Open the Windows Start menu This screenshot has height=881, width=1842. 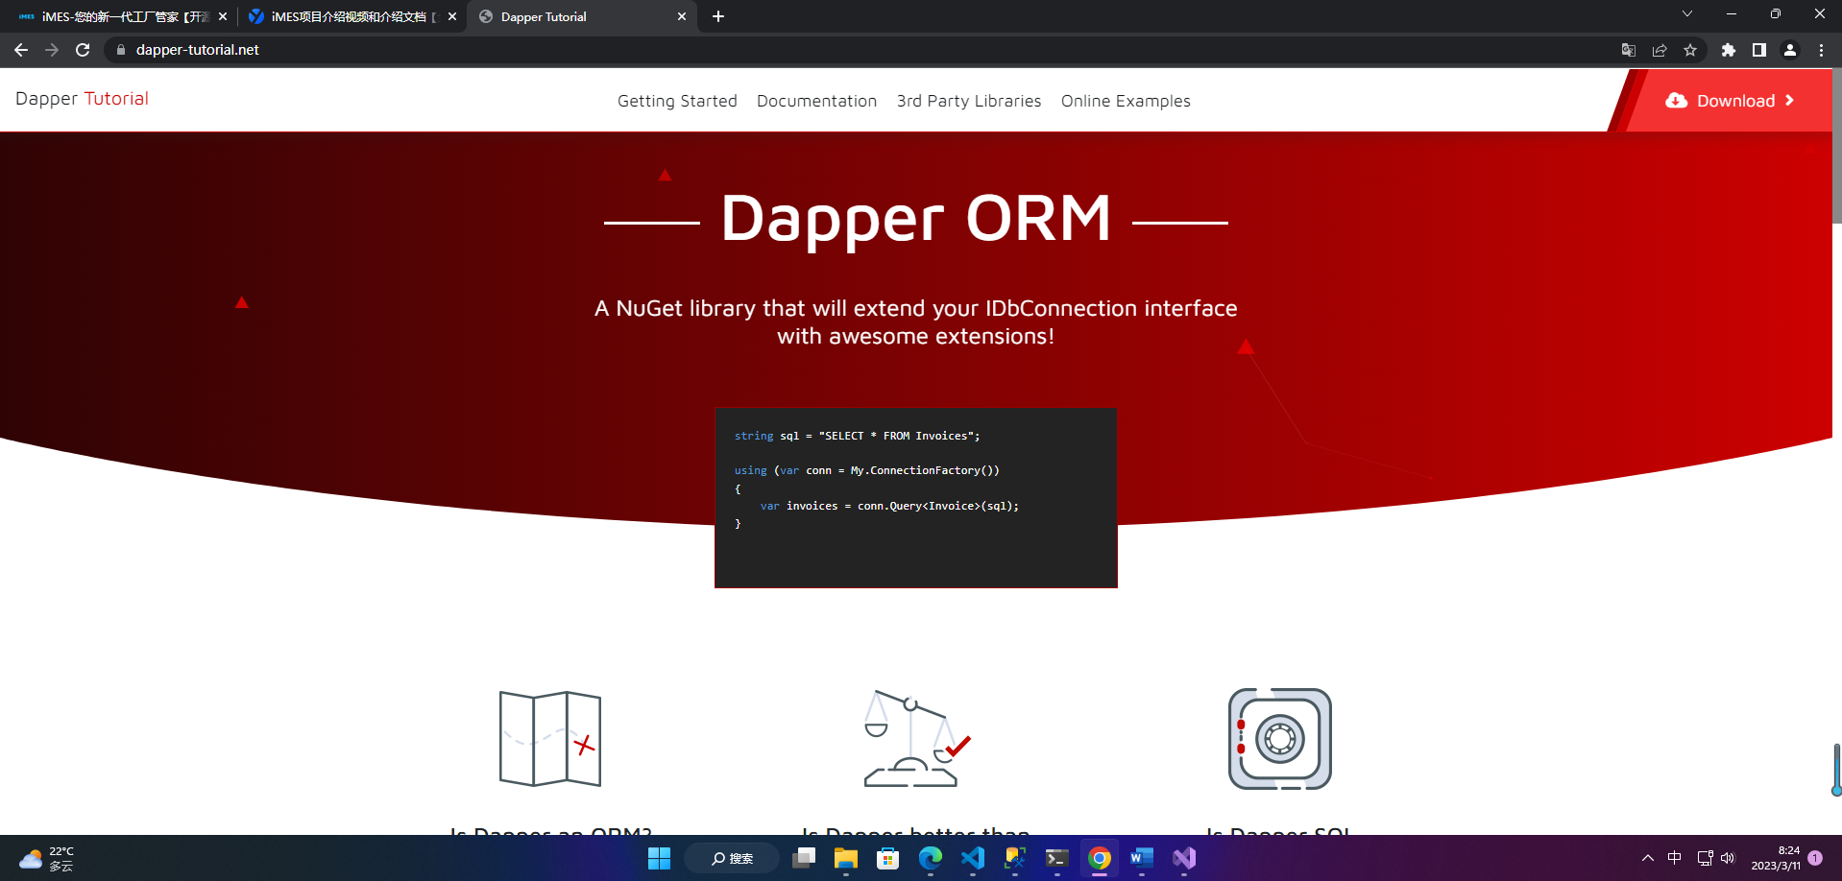[x=659, y=858]
